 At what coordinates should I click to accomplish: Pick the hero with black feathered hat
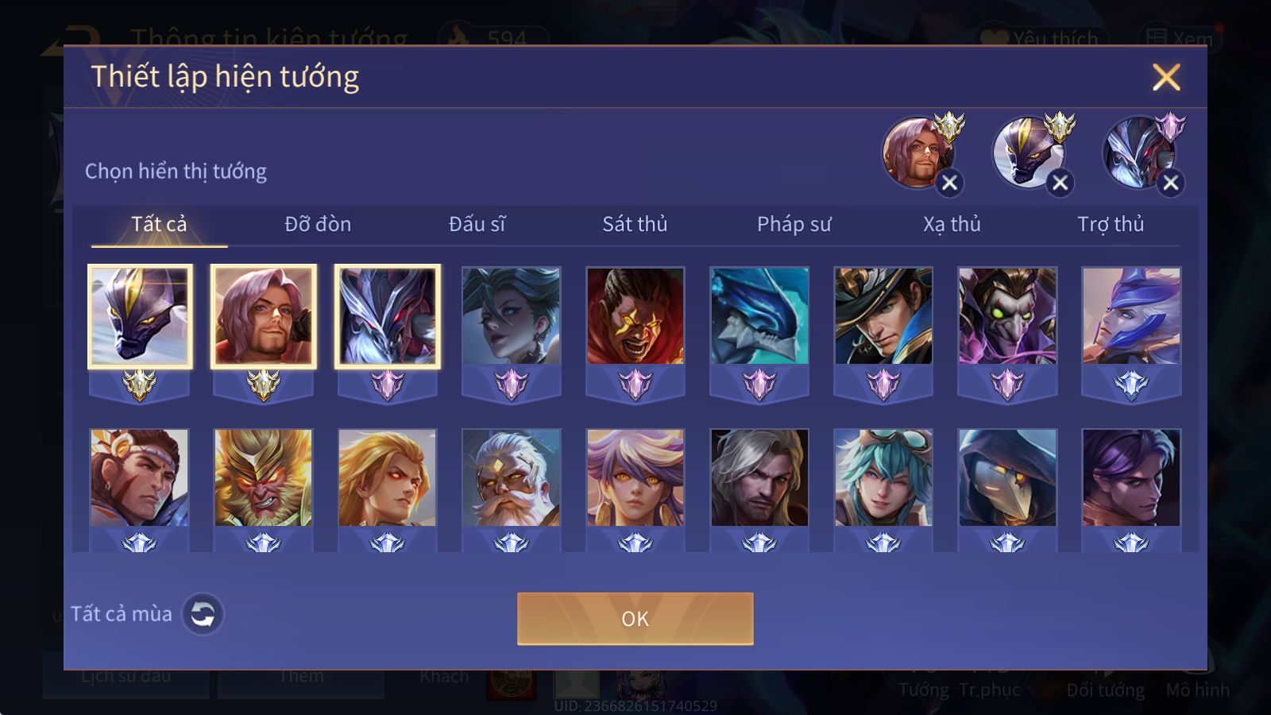click(883, 316)
